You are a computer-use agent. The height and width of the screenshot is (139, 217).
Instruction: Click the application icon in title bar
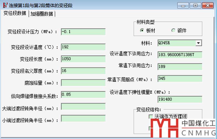click(x=5, y=5)
